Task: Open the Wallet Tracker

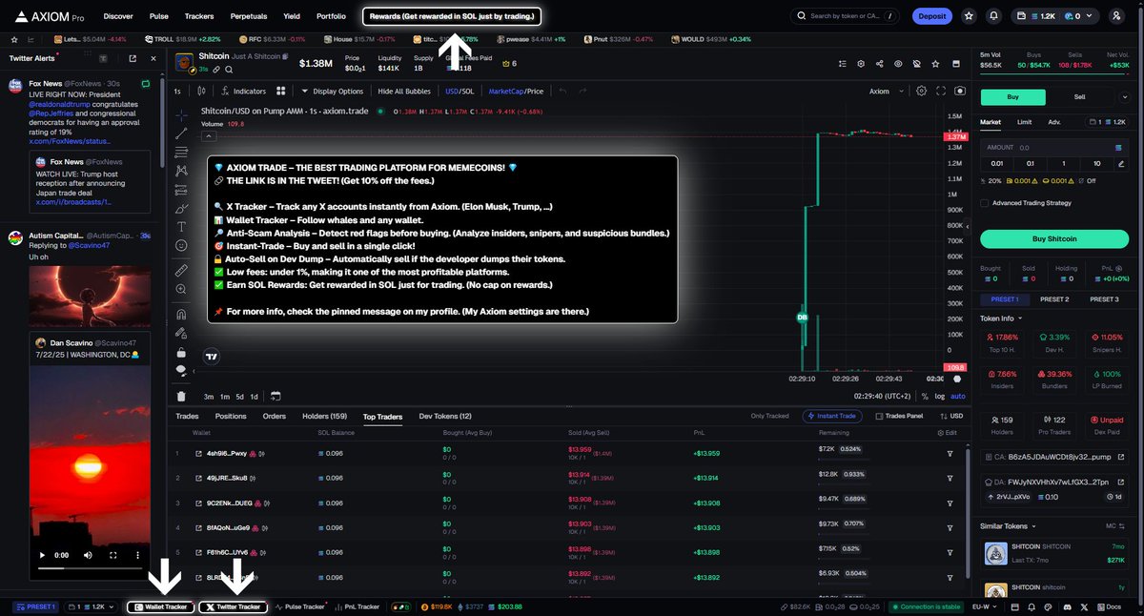Action: coord(163,606)
